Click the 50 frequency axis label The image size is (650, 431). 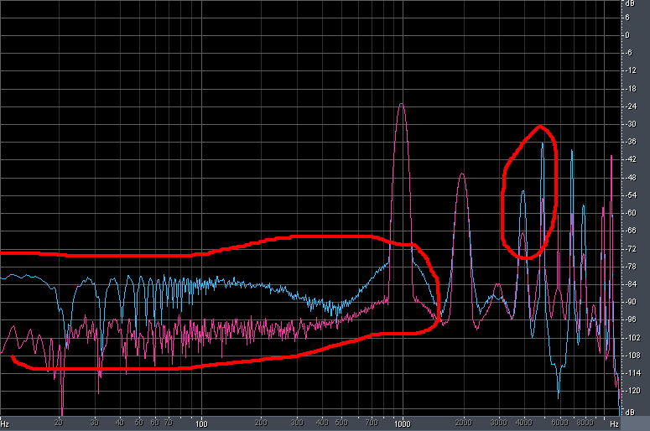[139, 423]
